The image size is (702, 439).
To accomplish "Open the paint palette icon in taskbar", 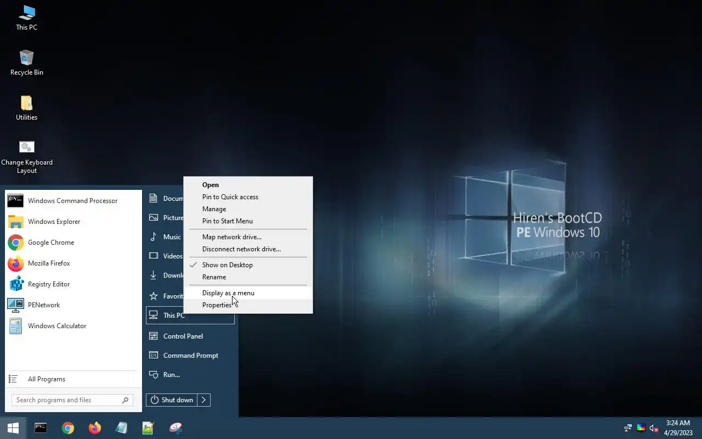I will (x=175, y=428).
